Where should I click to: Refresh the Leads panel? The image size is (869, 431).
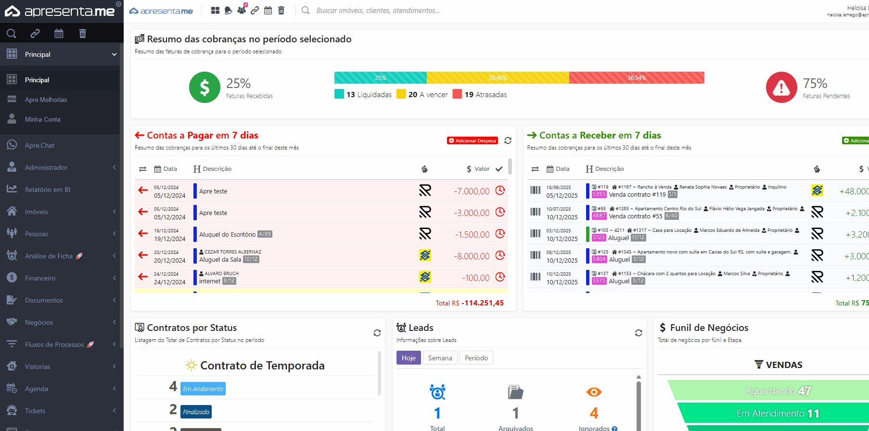pyautogui.click(x=639, y=333)
